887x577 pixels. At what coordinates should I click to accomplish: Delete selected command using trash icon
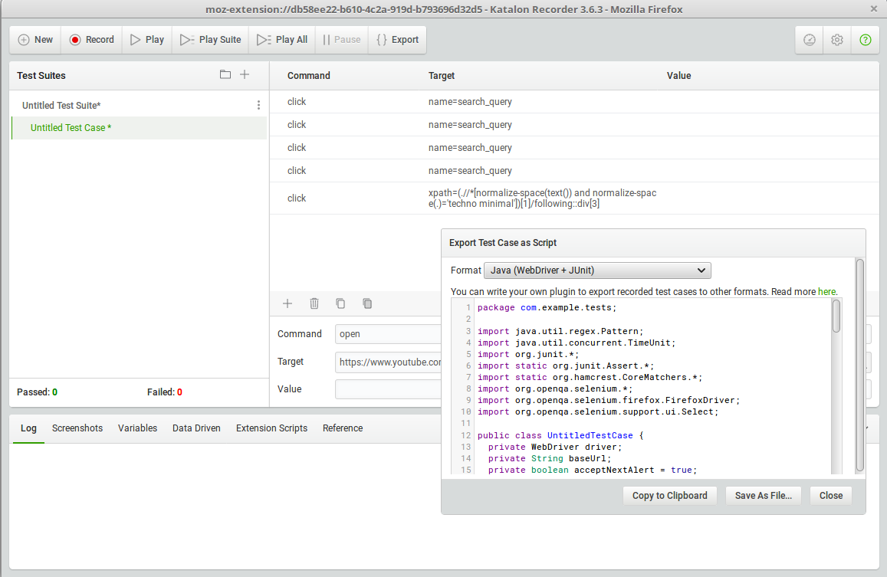314,303
